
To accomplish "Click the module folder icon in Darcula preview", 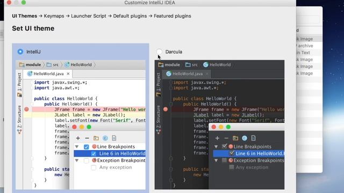I will coord(161,65).
